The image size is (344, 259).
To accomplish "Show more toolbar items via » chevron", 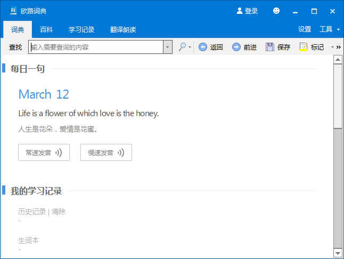I will [x=339, y=47].
